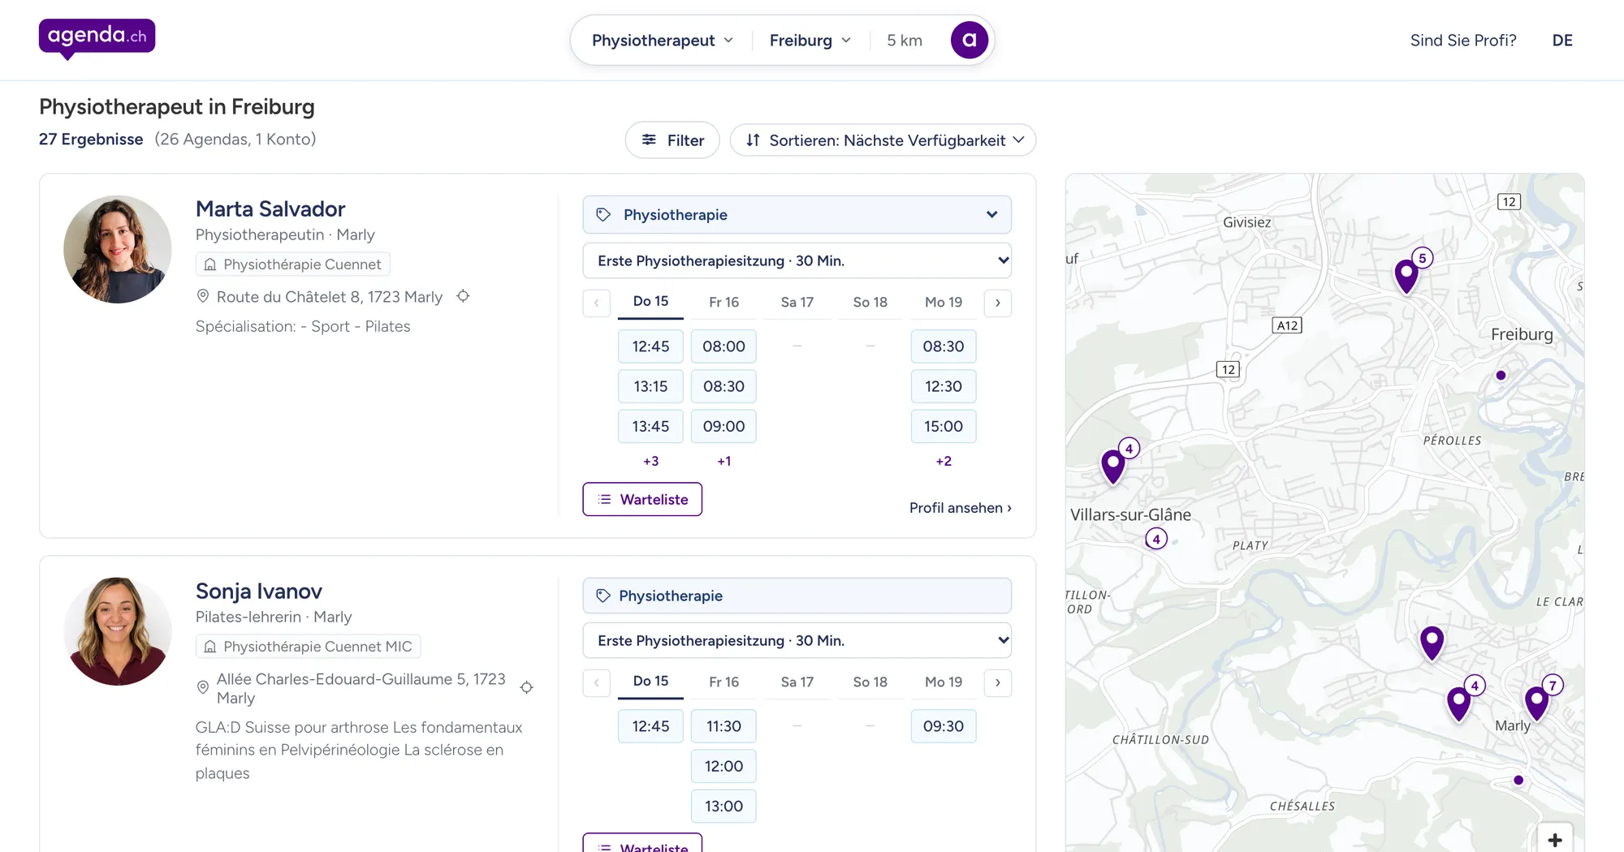
Task: Open the sort by Nächste Verfügbarkeit dropdown
Action: tap(883, 140)
